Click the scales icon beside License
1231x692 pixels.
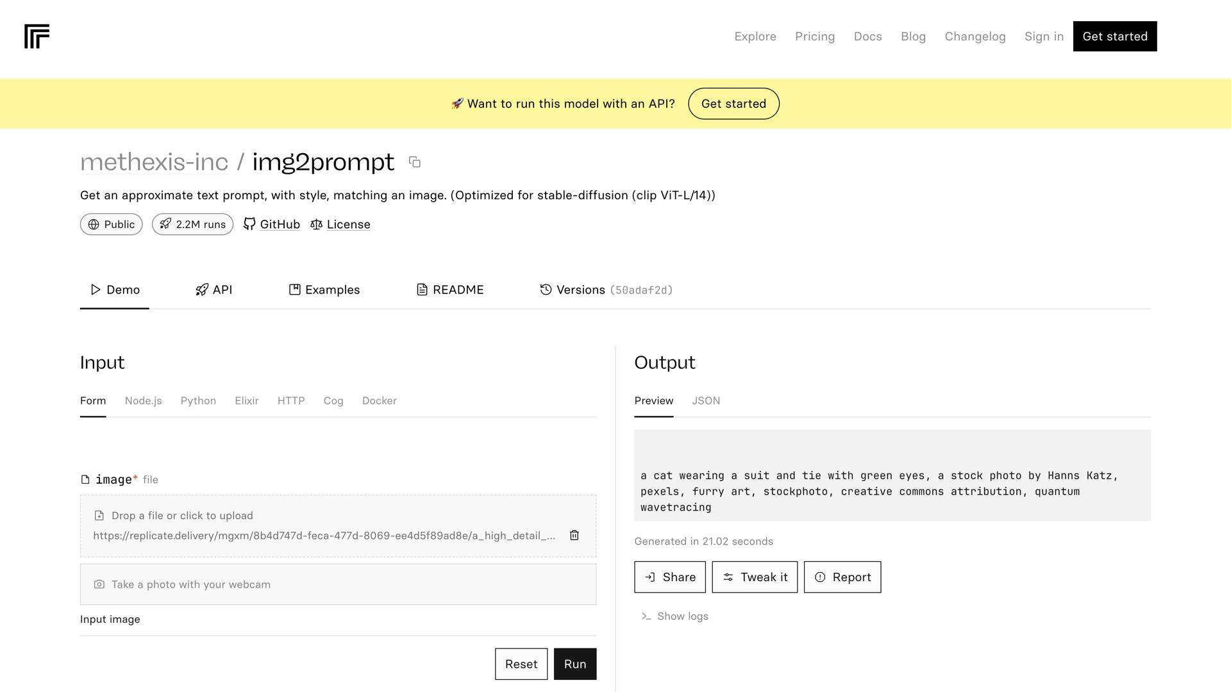316,224
